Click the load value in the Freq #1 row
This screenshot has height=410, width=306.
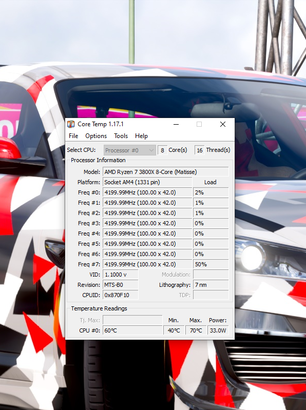point(211,203)
